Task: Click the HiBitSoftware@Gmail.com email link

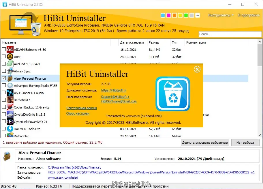Action: click(119, 101)
